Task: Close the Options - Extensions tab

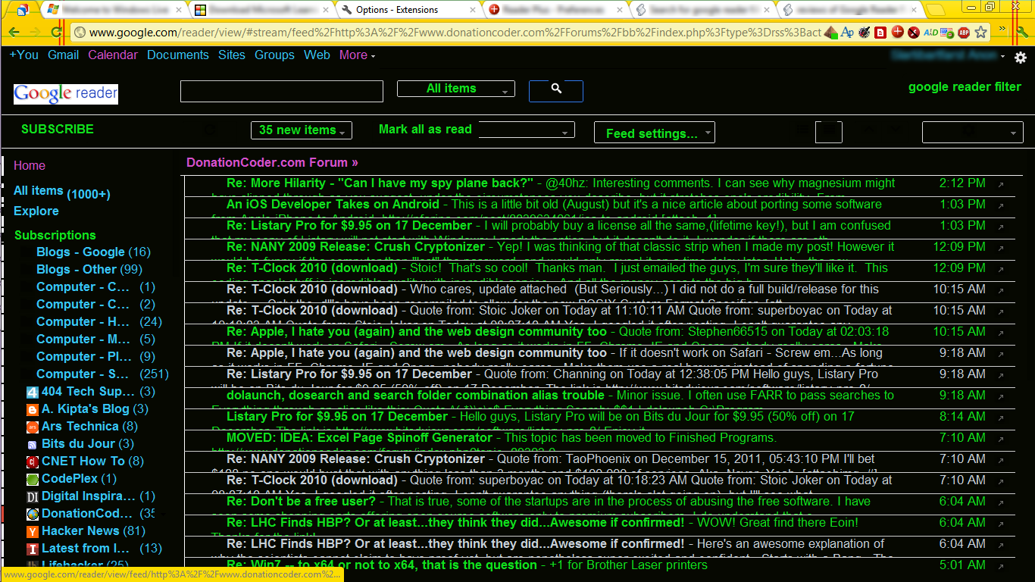Action: [474, 10]
